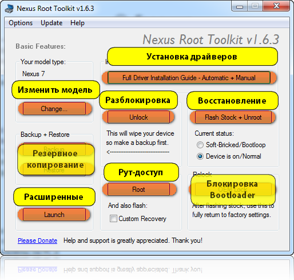
Task: Click the Nexus 7 model type text
Action: pyautogui.click(x=34, y=74)
